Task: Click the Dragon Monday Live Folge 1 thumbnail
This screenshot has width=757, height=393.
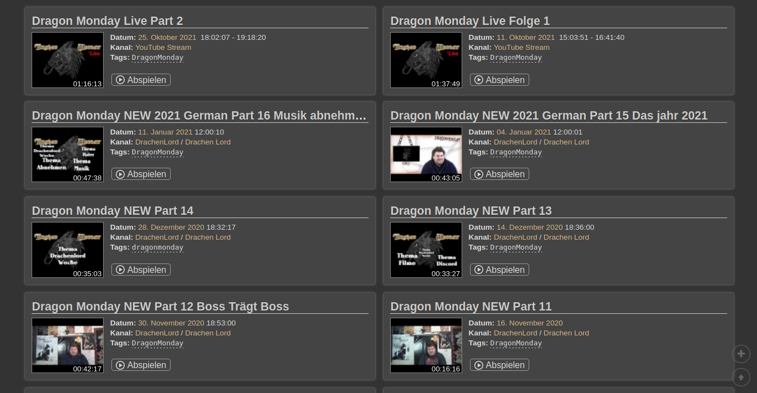Action: (x=426, y=60)
